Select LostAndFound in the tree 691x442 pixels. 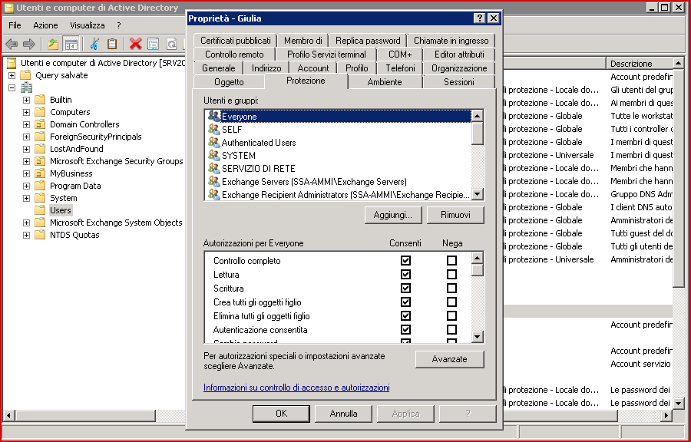click(x=76, y=149)
